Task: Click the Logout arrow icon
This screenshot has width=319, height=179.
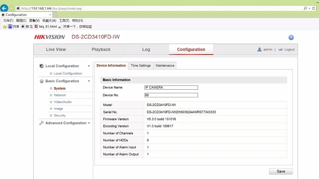Action: 280,49
